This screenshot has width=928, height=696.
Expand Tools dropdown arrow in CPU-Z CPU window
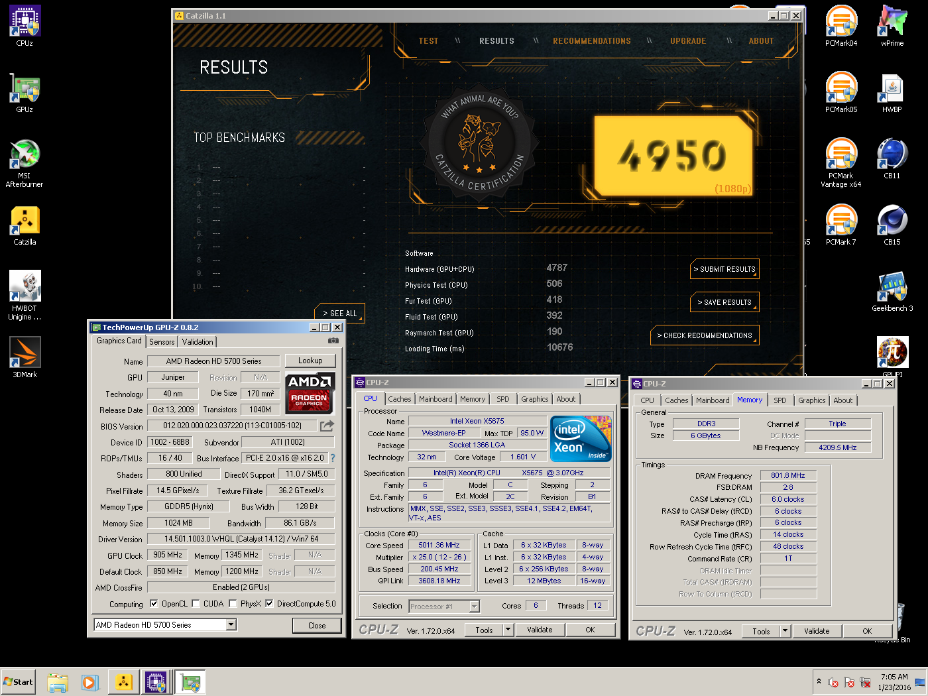click(508, 630)
